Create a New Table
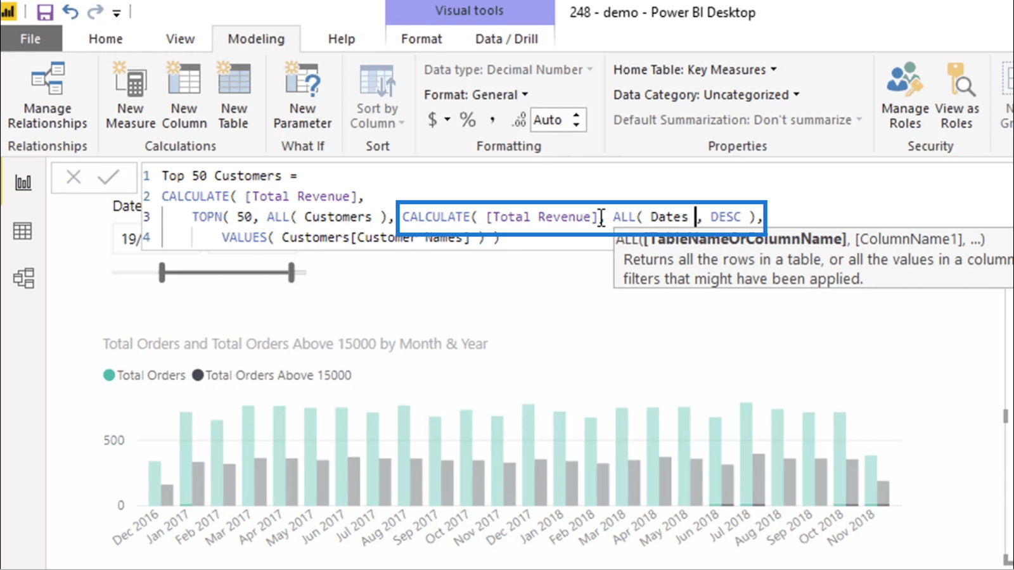Image resolution: width=1014 pixels, height=570 pixels. point(234,96)
